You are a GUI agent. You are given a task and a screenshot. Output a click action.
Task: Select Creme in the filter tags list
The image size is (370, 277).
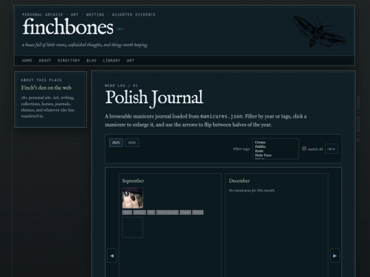(260, 142)
